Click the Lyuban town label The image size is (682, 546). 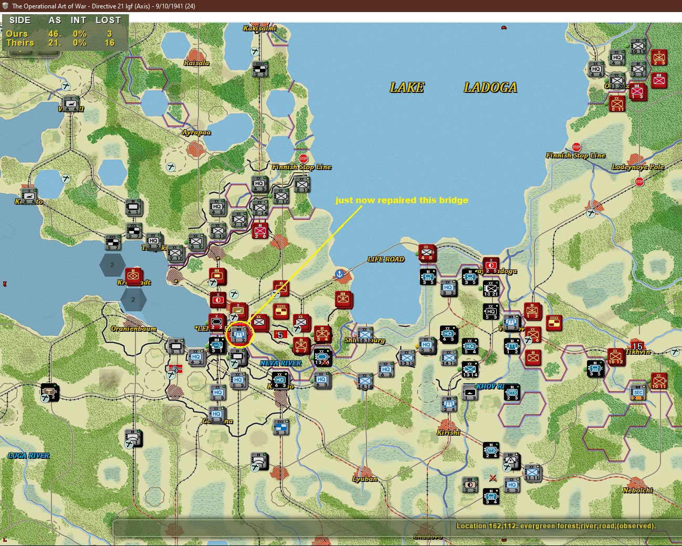(364, 478)
